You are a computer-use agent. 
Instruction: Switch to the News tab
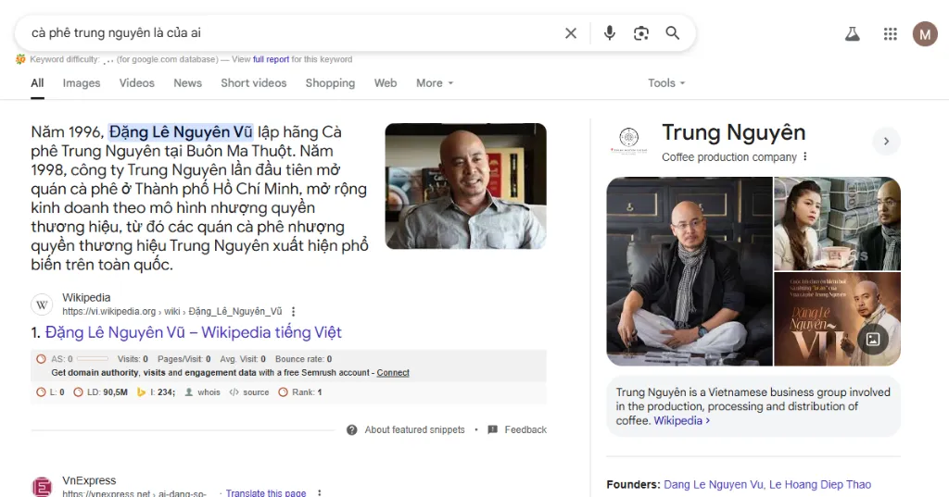pos(187,83)
